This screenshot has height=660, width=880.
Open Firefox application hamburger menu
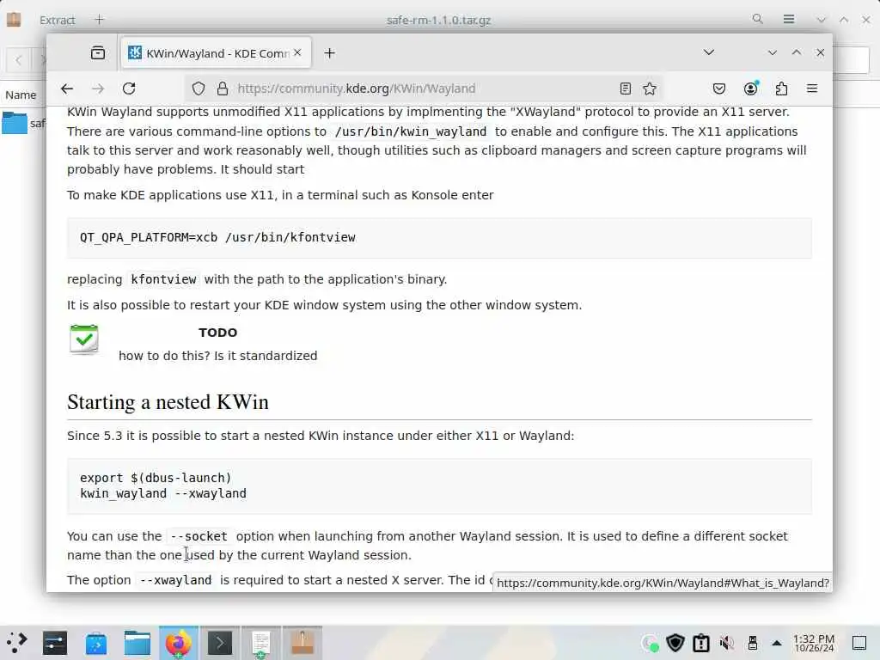point(812,89)
